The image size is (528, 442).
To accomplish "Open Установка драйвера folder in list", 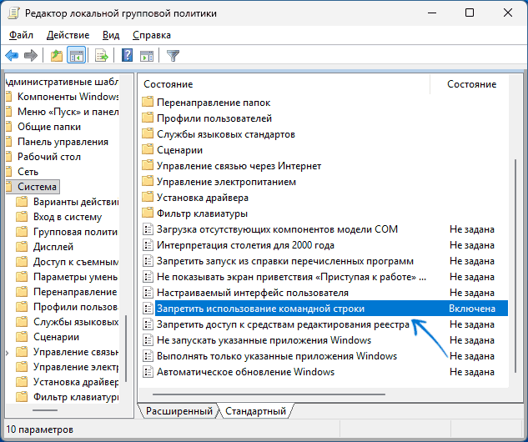I will (203, 198).
